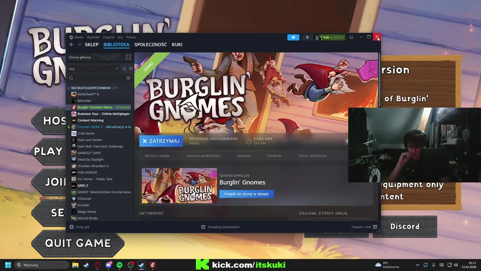This screenshot has width=481, height=271.
Task: Click QUIT GAME in Burglin' Gnomes menu
Action: (78, 243)
